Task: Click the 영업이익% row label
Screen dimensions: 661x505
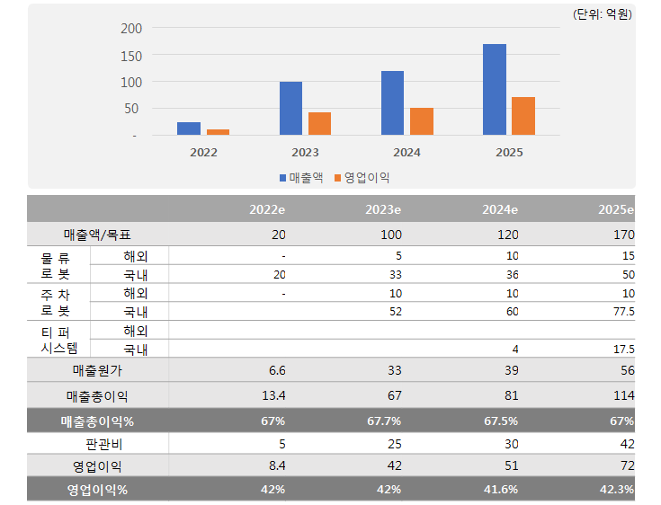Action: (x=97, y=490)
